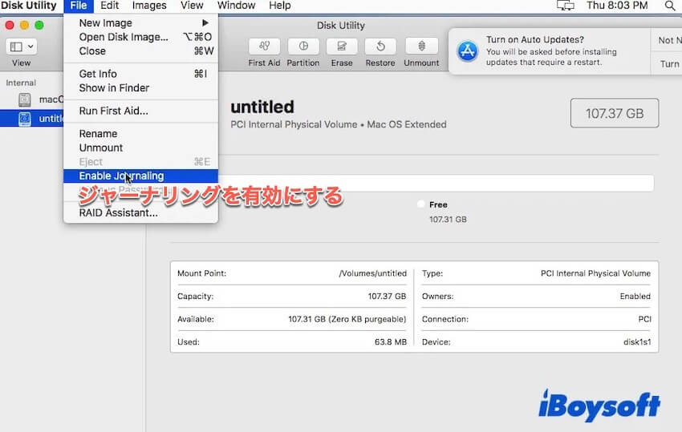This screenshot has height=432, width=682.
Task: Choose Run First Aid… menu item
Action: (x=140, y=111)
